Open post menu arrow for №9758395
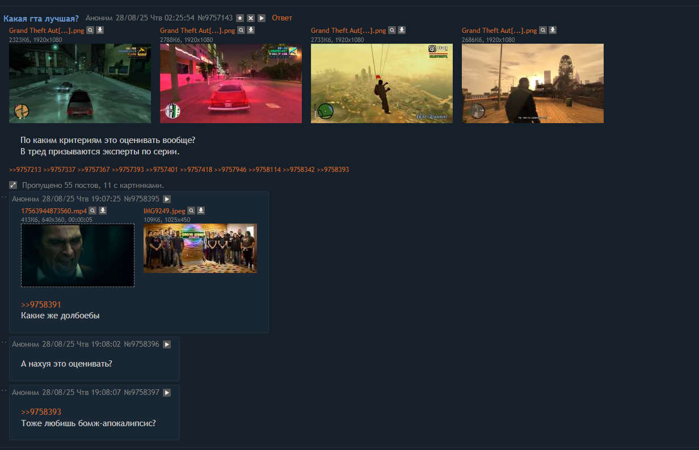This screenshot has width=699, height=450. click(167, 199)
